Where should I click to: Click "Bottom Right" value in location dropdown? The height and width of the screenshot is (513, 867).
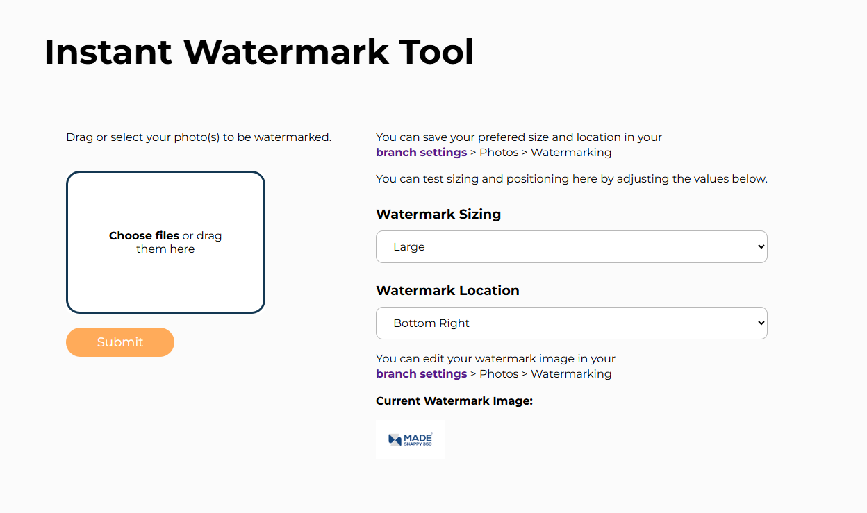431,323
